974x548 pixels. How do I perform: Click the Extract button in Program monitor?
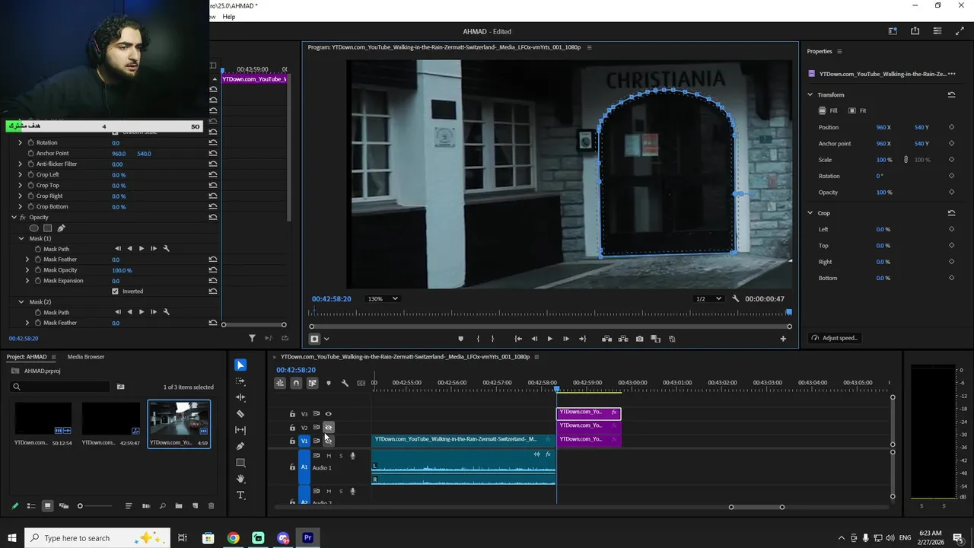pos(623,339)
